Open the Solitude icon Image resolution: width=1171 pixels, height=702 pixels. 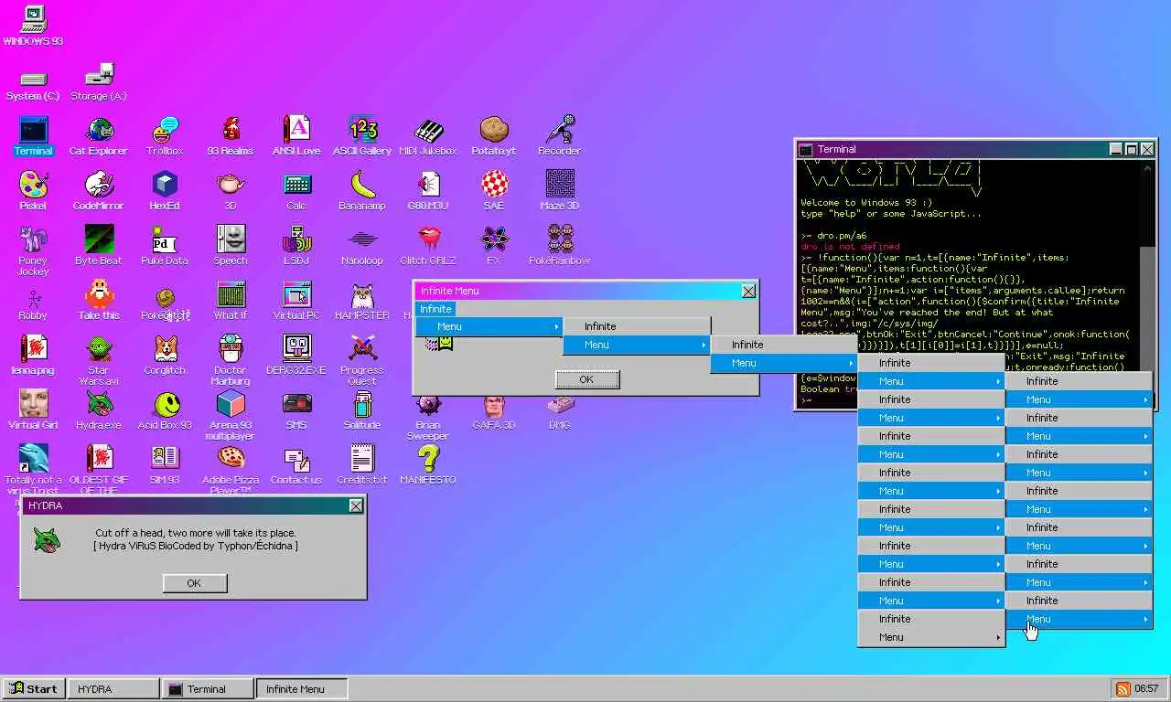tap(362, 409)
